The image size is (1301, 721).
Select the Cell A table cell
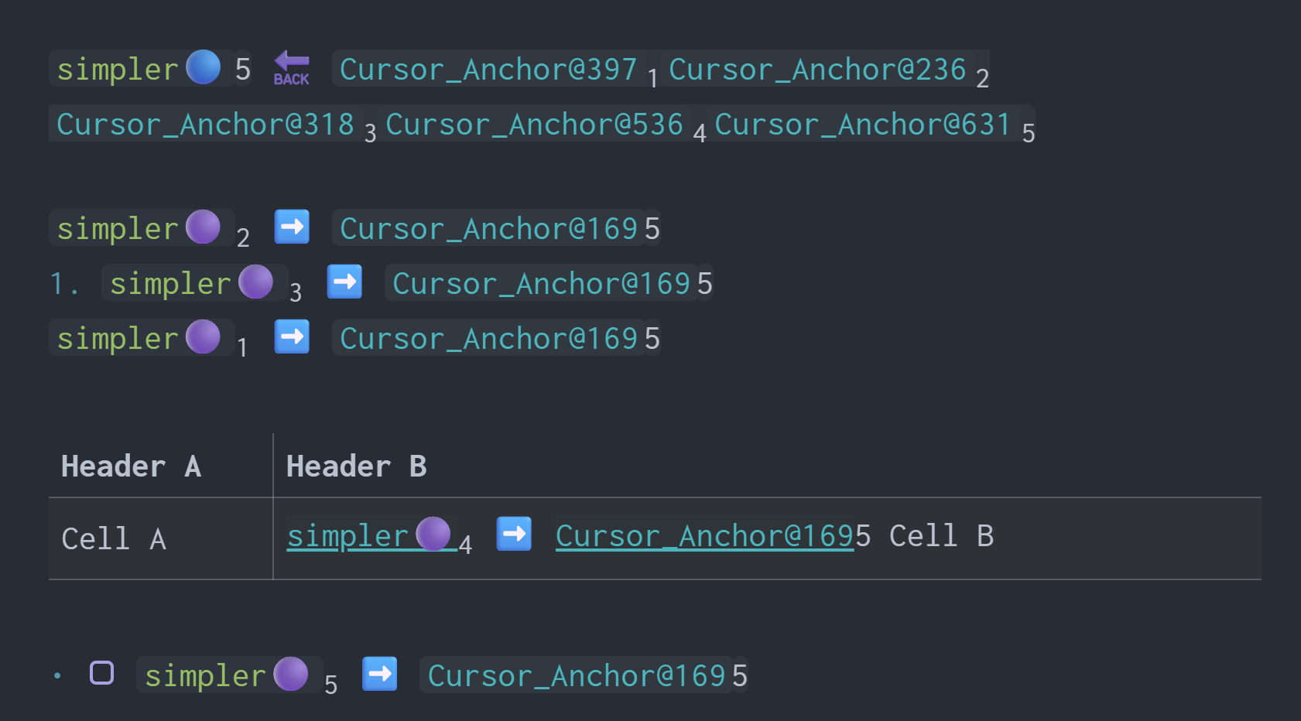click(114, 539)
